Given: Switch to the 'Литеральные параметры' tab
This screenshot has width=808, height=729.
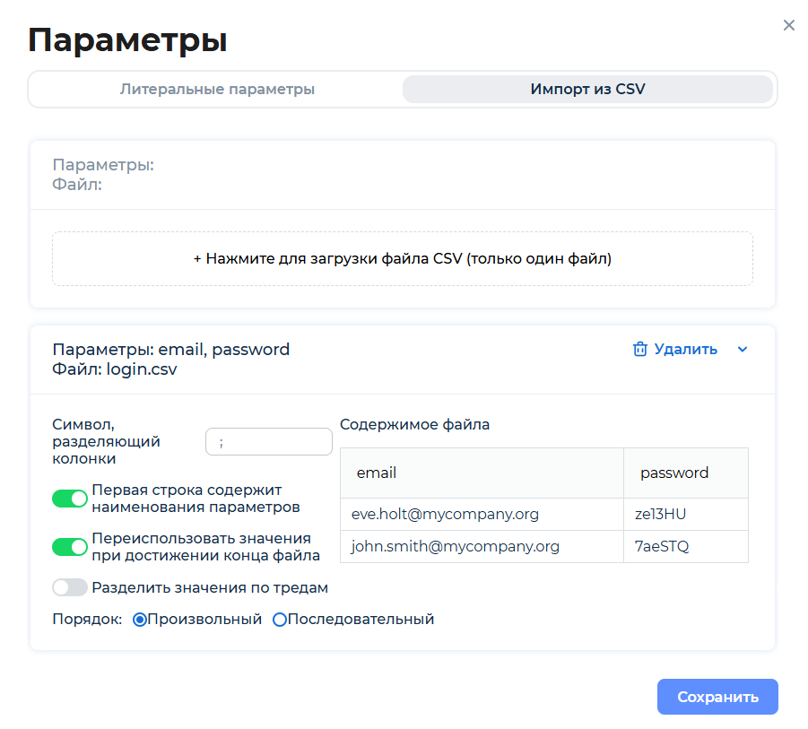Looking at the screenshot, I should point(218,89).
